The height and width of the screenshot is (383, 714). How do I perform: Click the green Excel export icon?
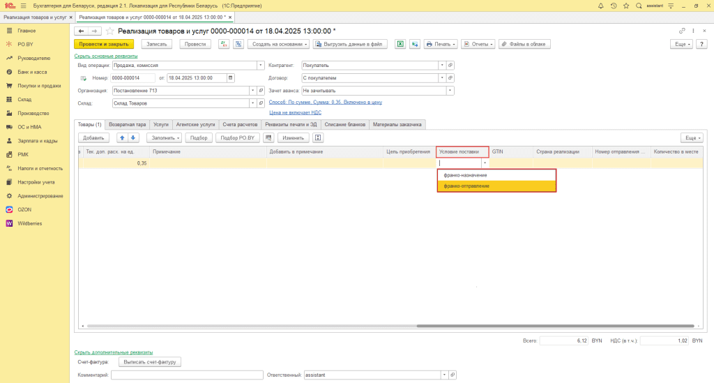pos(400,44)
